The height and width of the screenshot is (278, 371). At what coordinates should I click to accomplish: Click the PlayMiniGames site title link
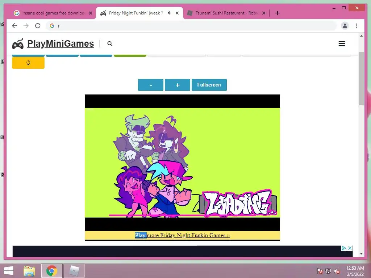pyautogui.click(x=61, y=44)
